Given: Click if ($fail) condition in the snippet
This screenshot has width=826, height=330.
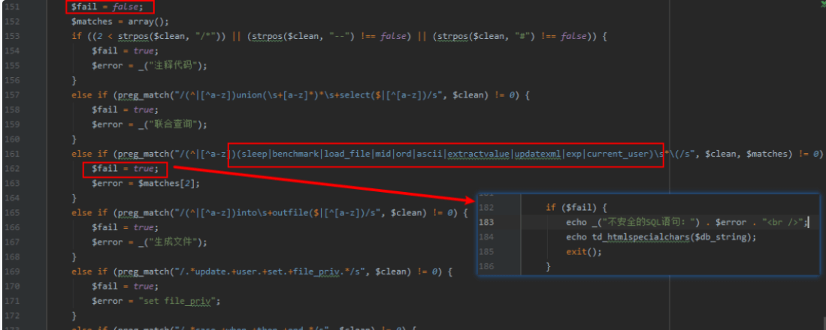Looking at the screenshot, I should tap(575, 207).
